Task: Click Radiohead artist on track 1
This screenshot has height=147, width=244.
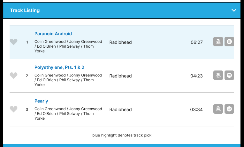Action: click(120, 42)
